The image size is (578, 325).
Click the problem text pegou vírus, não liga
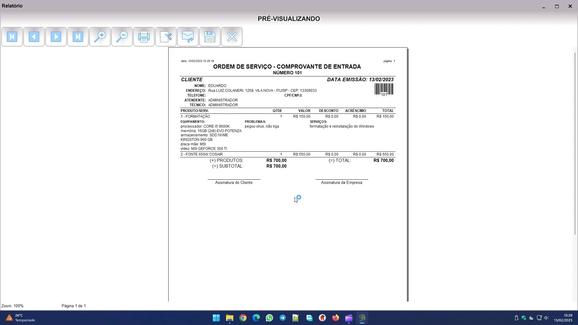[x=262, y=126]
